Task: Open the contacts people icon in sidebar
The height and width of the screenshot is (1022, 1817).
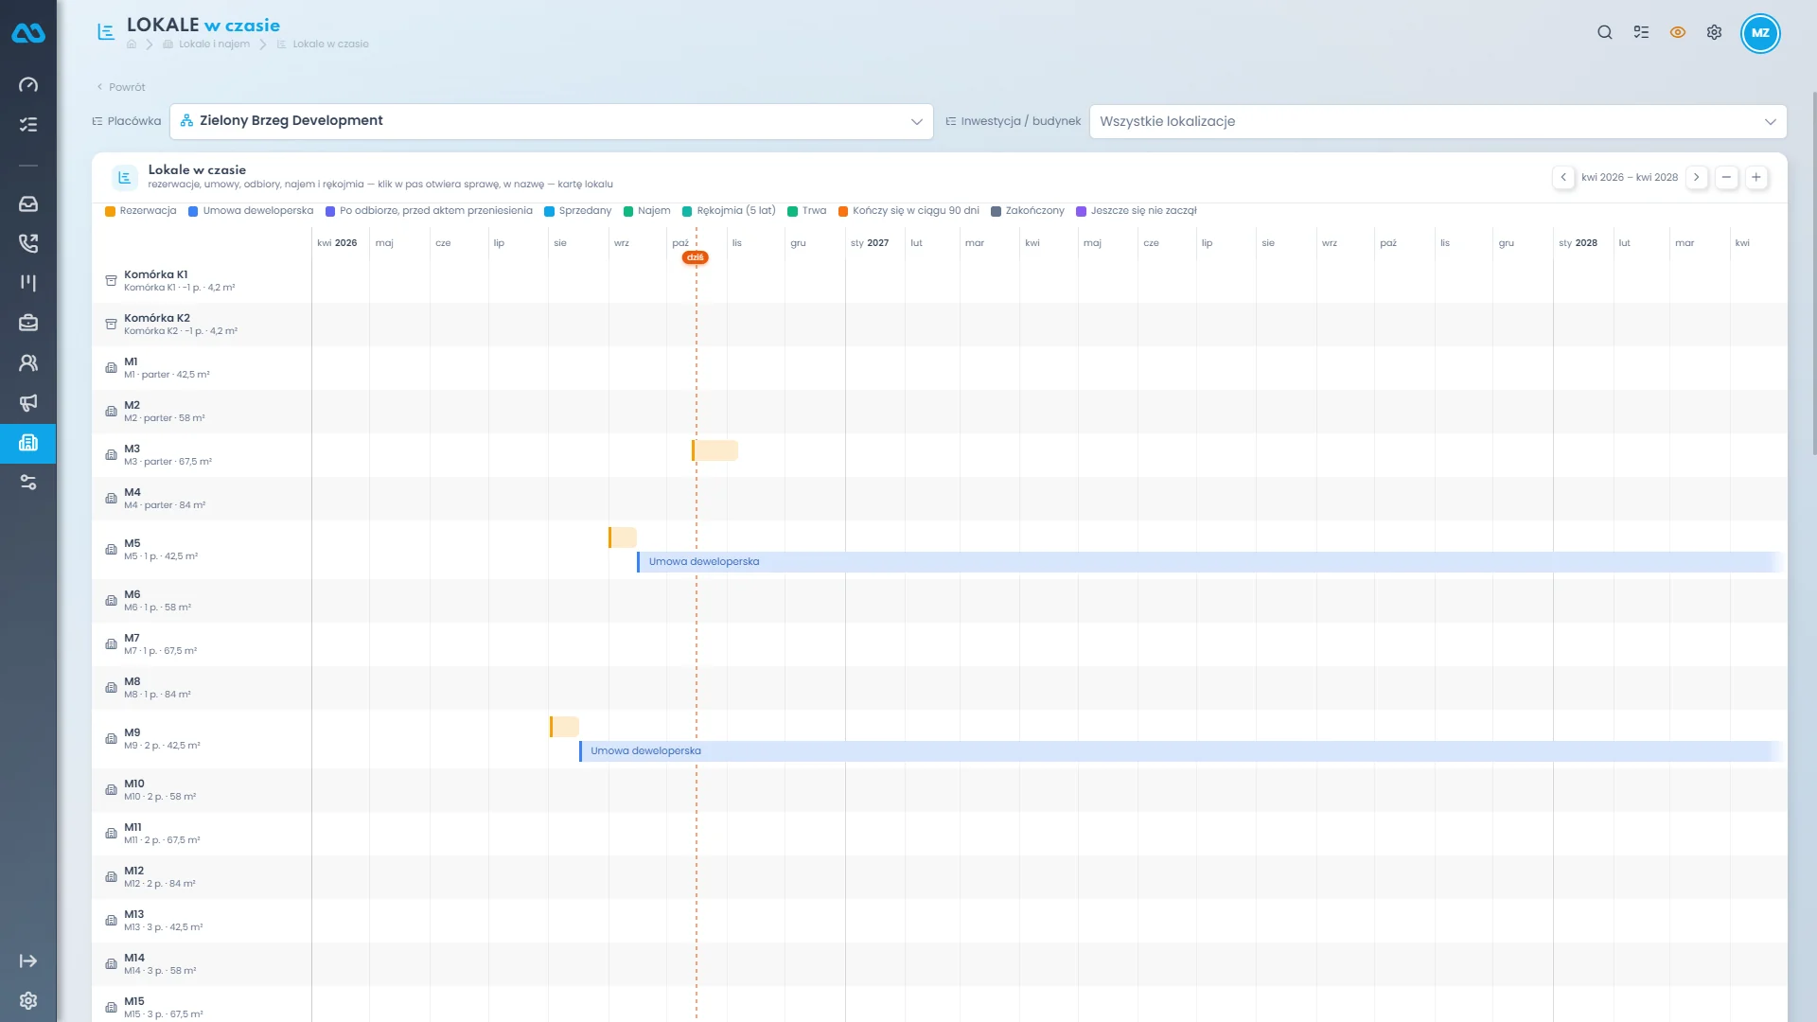Action: pyautogui.click(x=28, y=362)
